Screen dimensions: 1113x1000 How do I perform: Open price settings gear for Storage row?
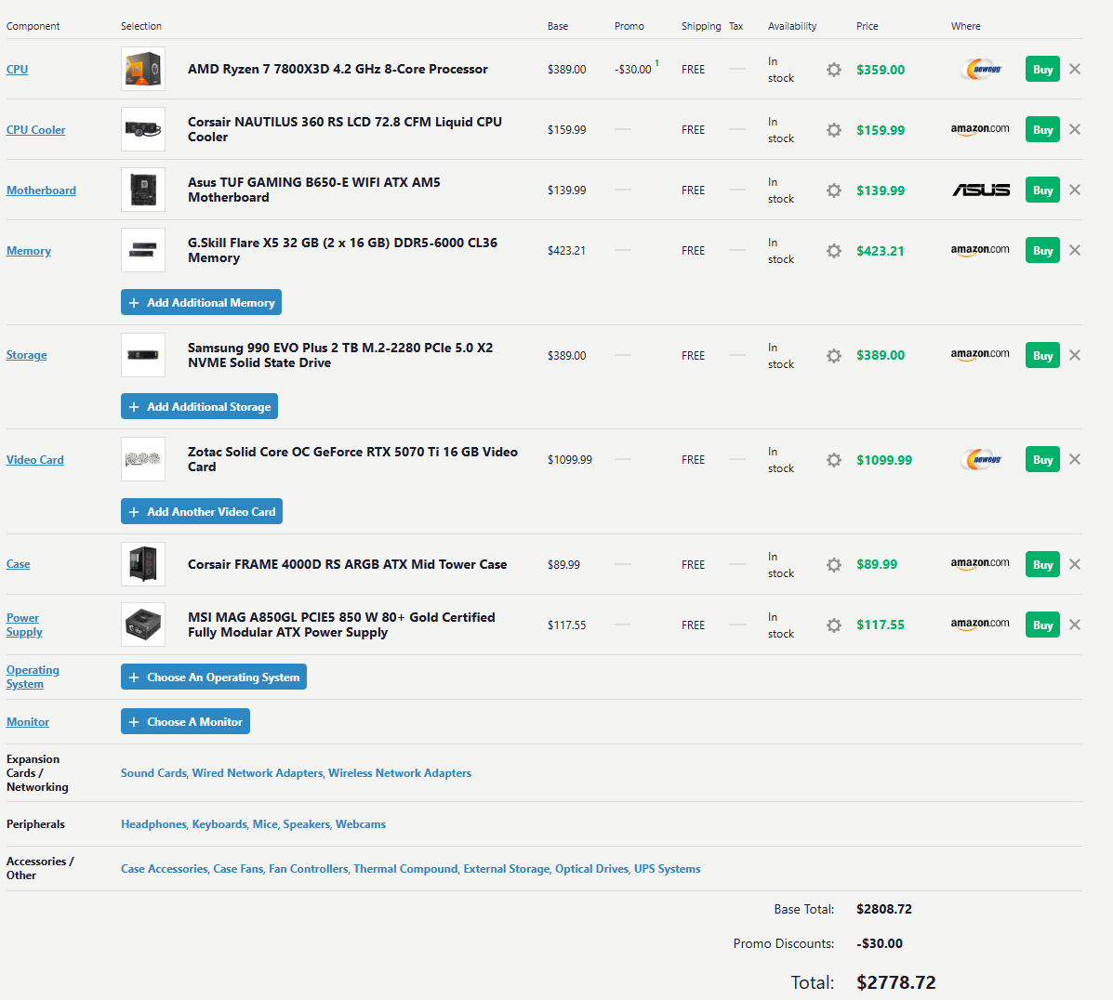834,356
